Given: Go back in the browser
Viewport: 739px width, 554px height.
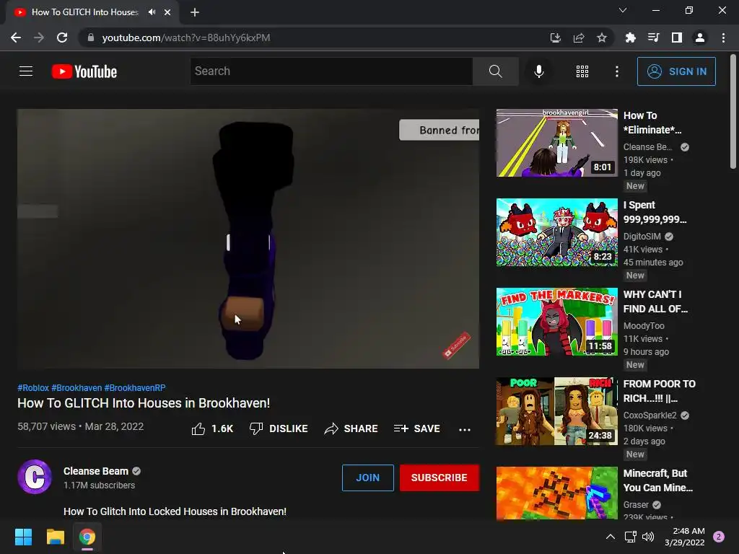Looking at the screenshot, I should (x=16, y=38).
